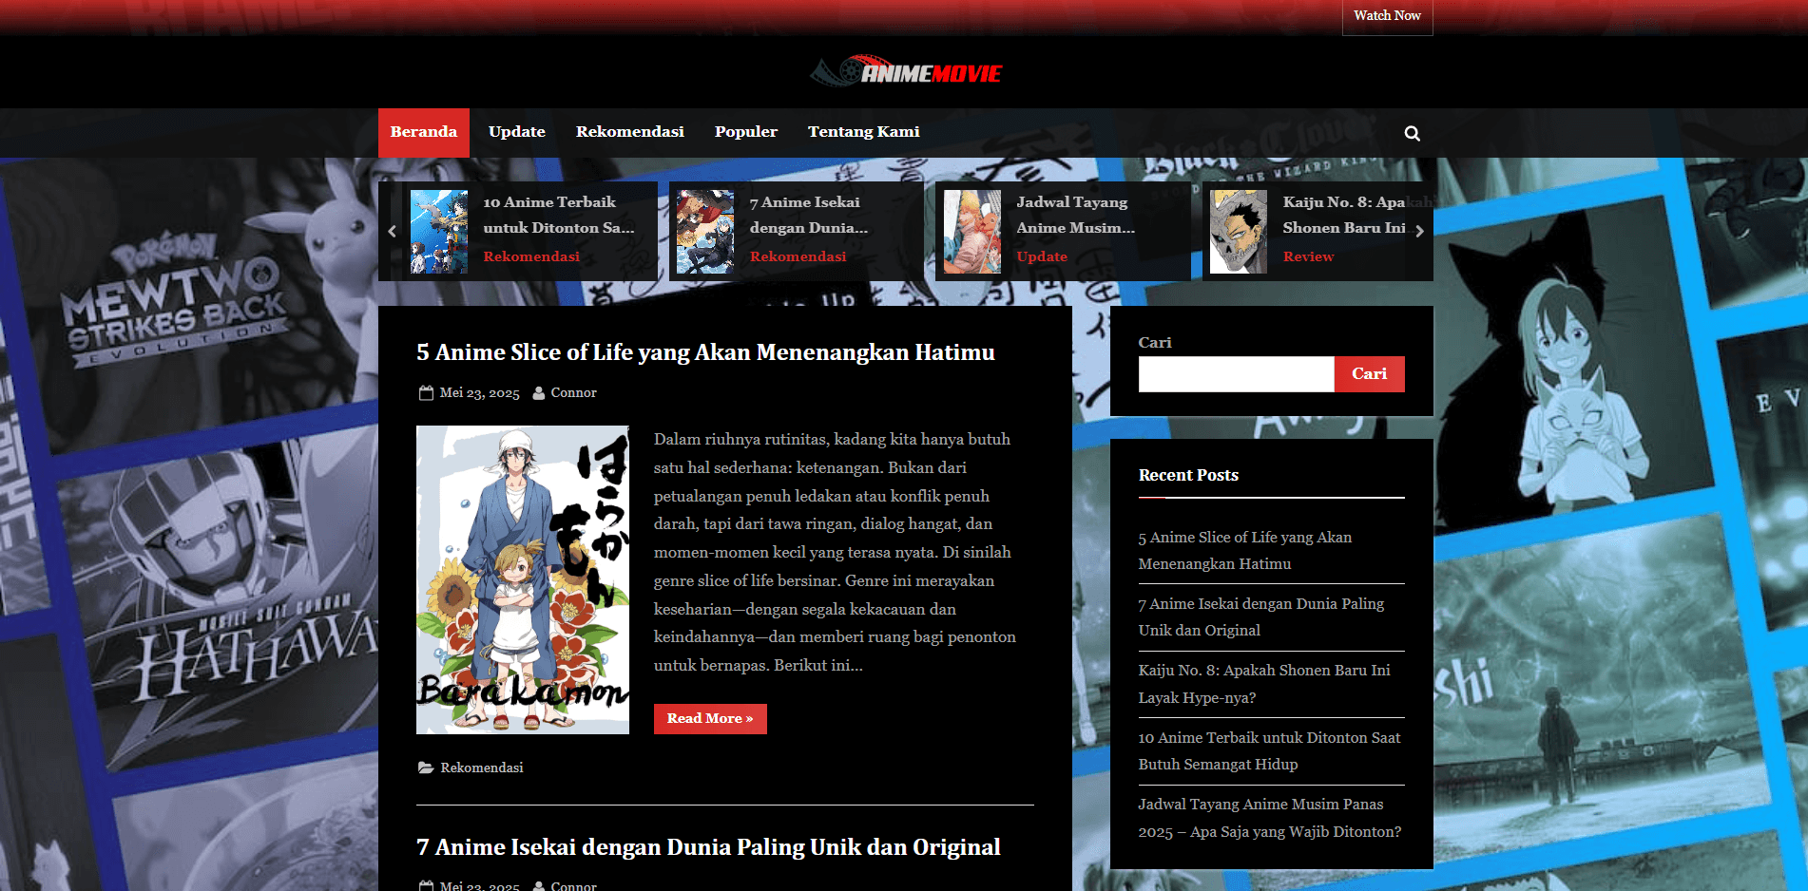Click Rekomendasi tag under 7 Anime Isekai carousel
The width and height of the screenshot is (1808, 891).
tap(798, 256)
